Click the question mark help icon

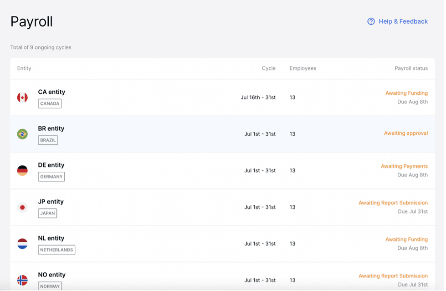coord(371,21)
